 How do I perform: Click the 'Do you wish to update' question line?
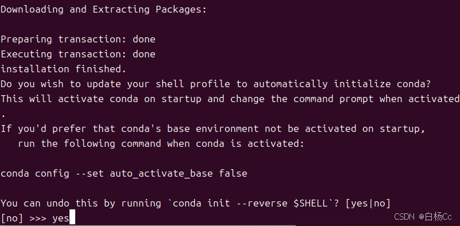(x=215, y=84)
